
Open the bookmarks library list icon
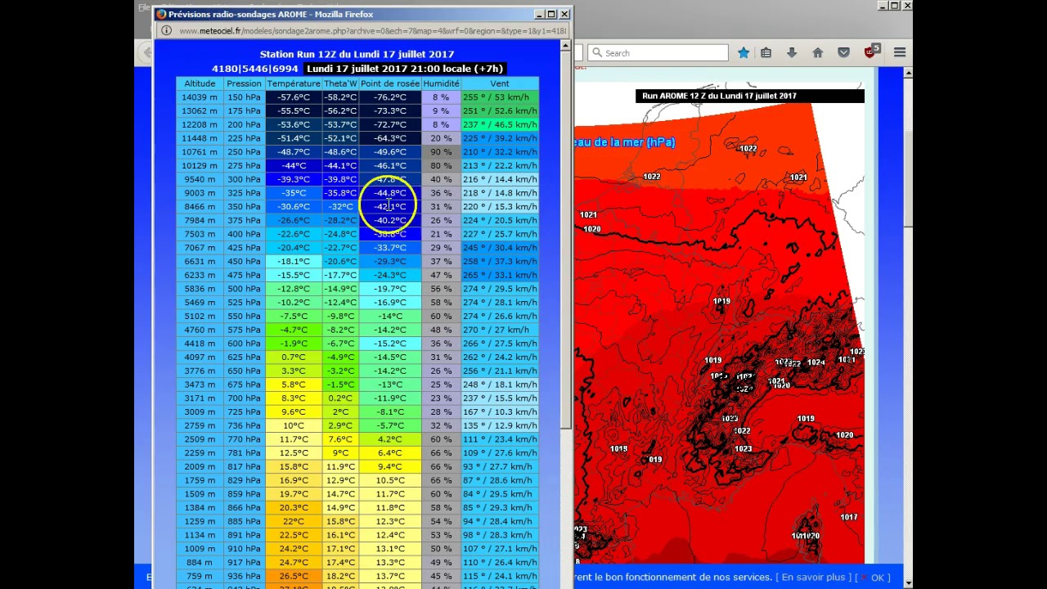click(x=766, y=52)
